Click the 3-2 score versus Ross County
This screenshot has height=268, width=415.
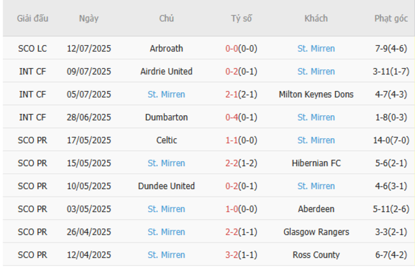click(x=232, y=255)
